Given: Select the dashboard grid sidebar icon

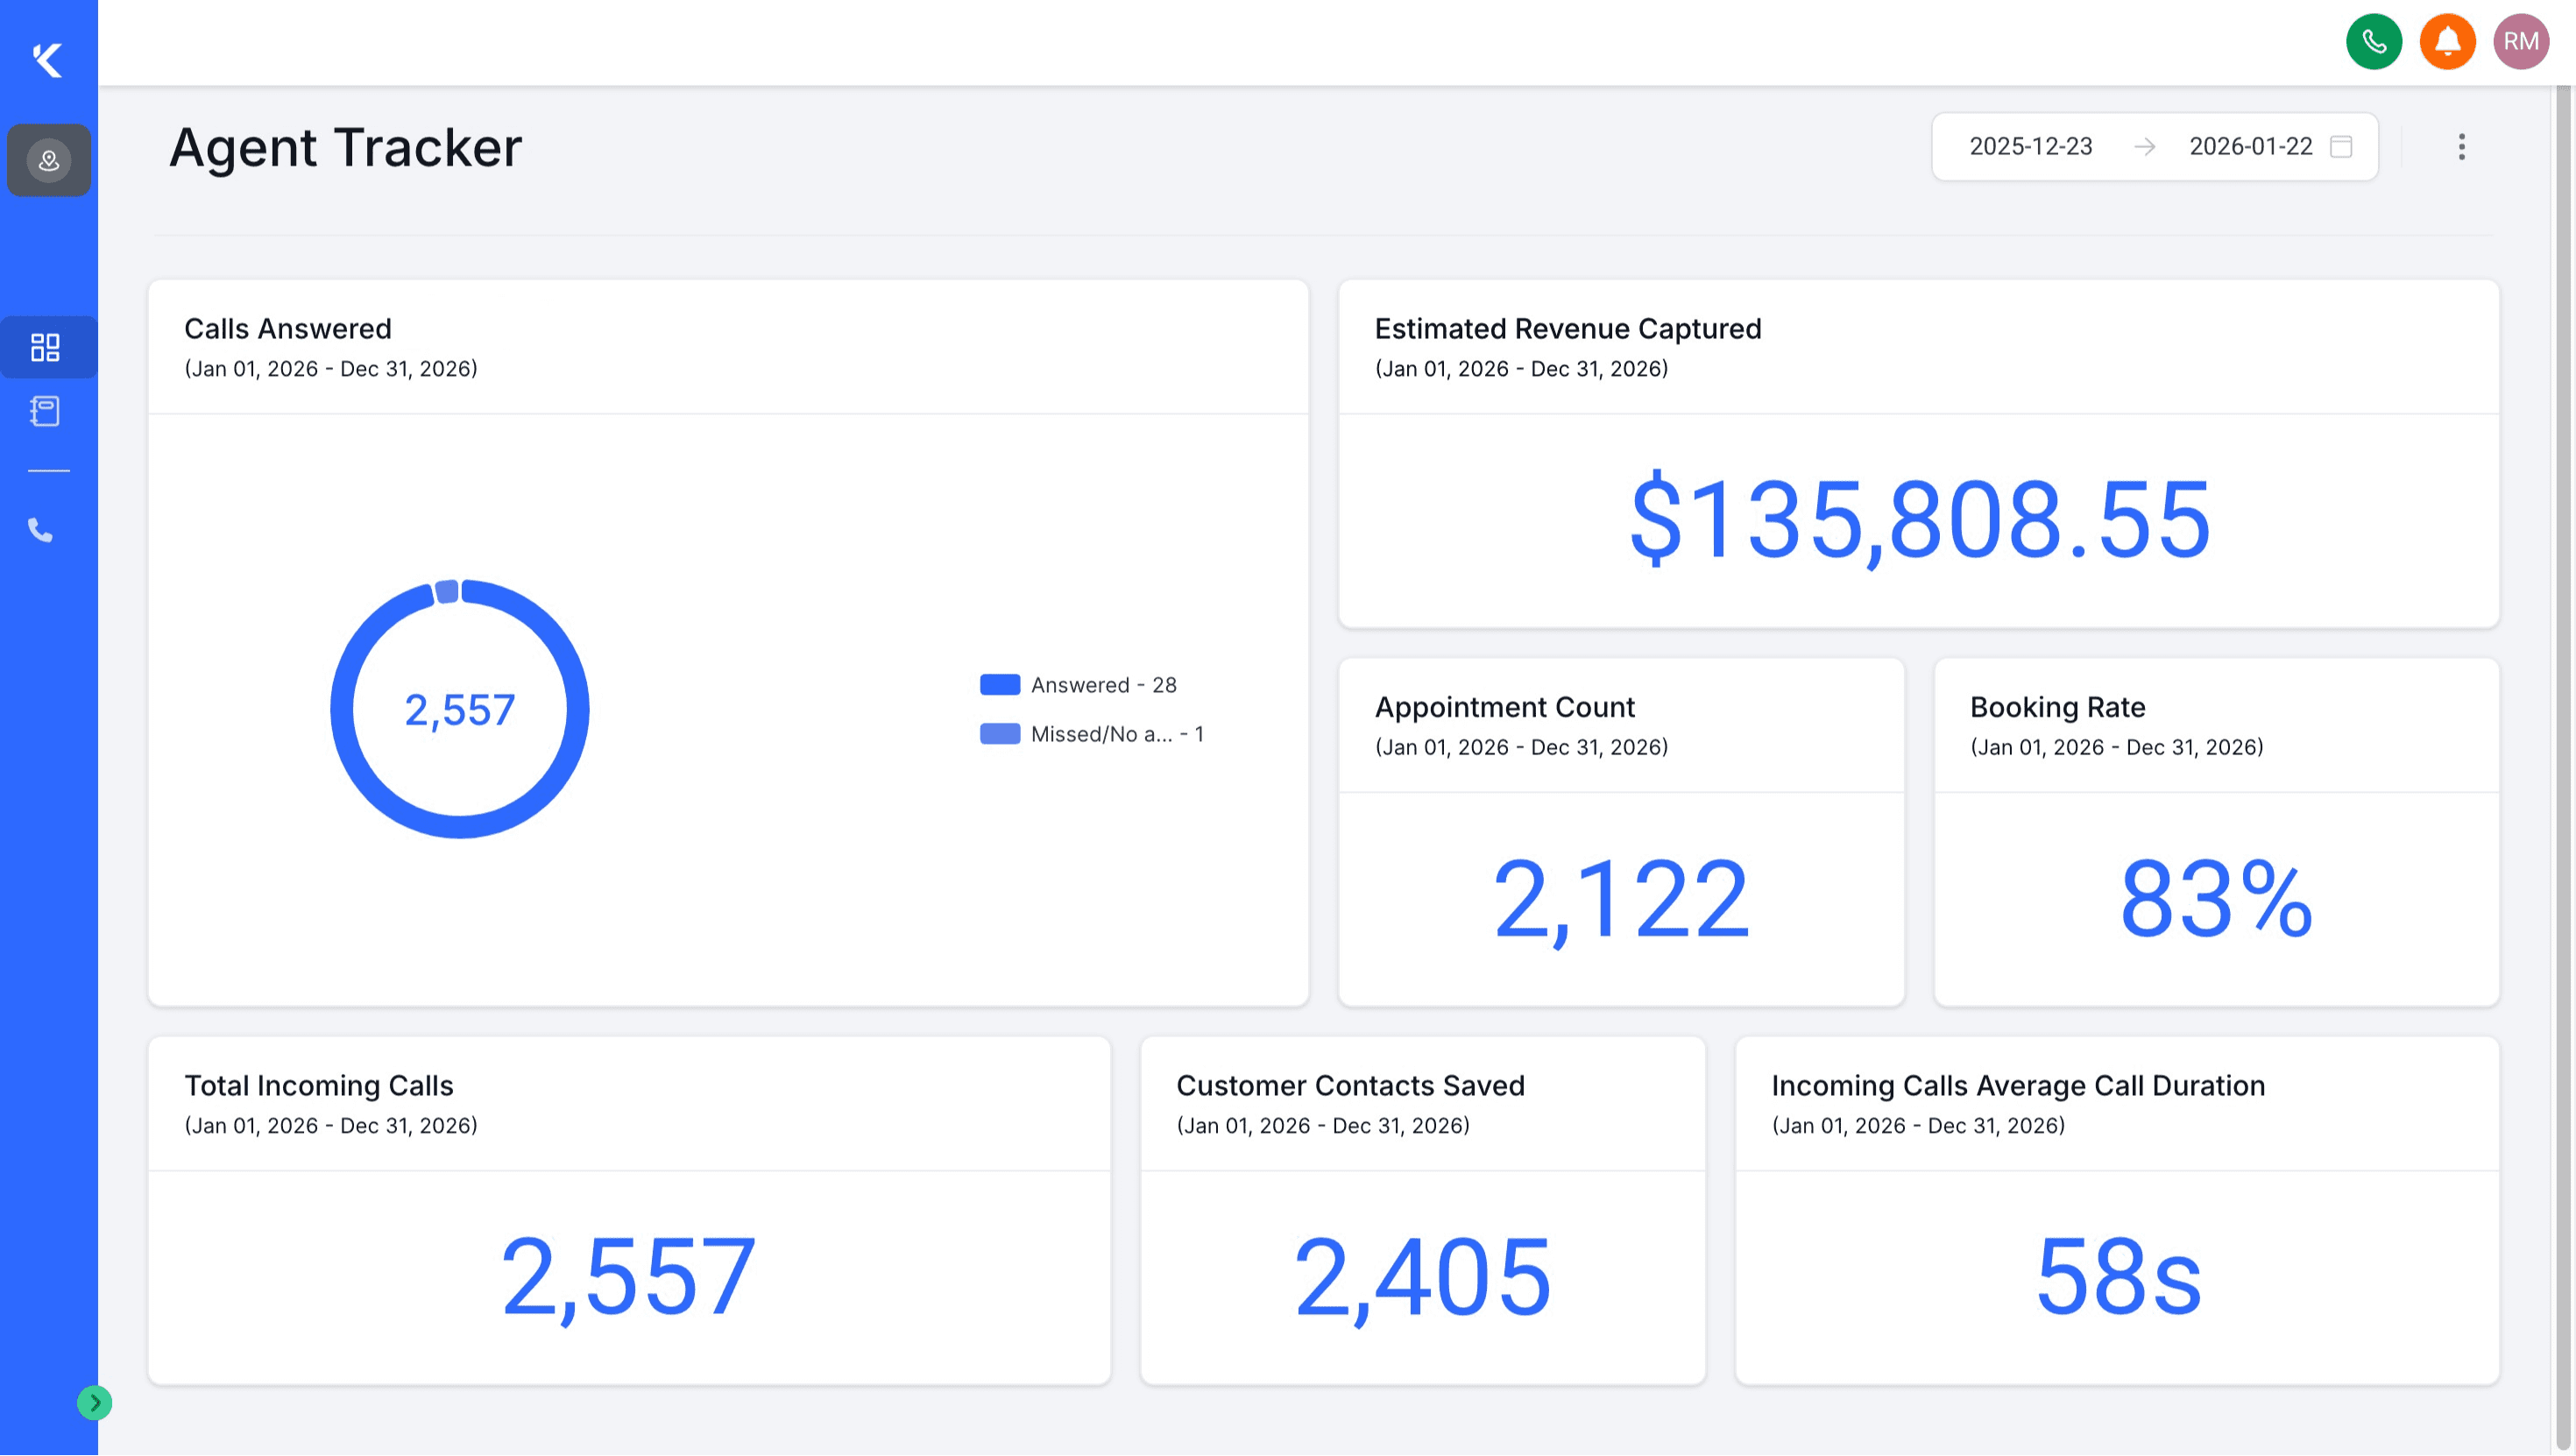Looking at the screenshot, I should pos(45,347).
